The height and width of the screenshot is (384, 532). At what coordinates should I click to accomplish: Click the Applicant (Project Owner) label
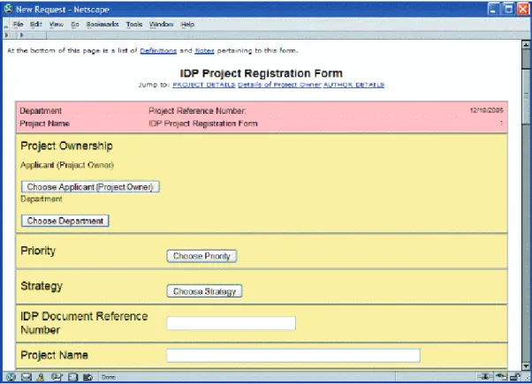pos(67,165)
